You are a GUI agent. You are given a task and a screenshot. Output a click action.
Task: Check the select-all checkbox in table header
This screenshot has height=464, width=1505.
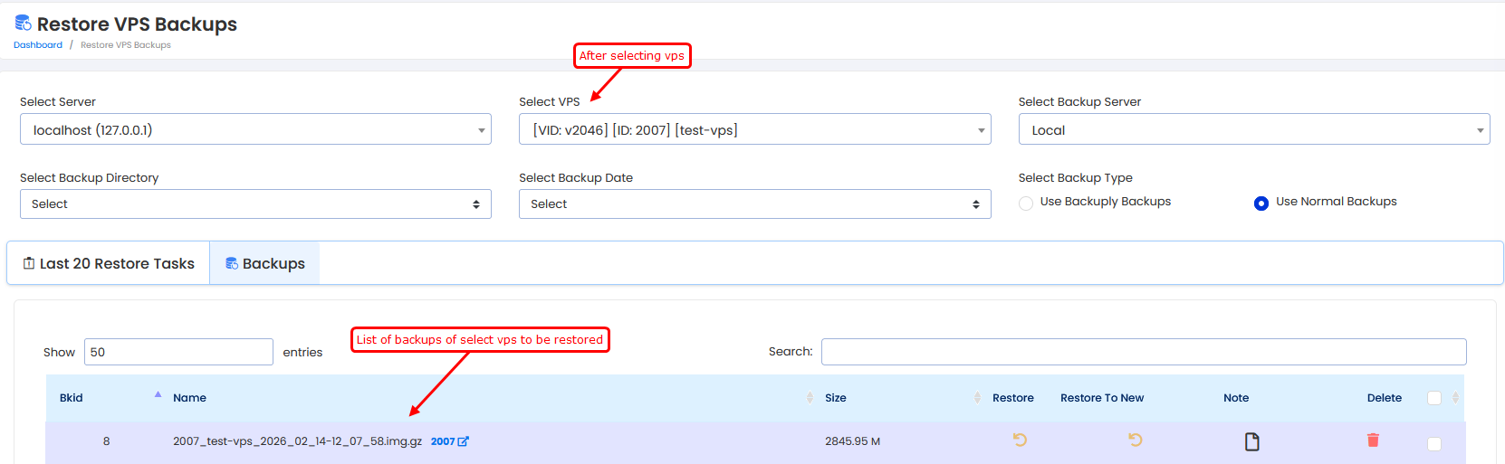[x=1433, y=398]
